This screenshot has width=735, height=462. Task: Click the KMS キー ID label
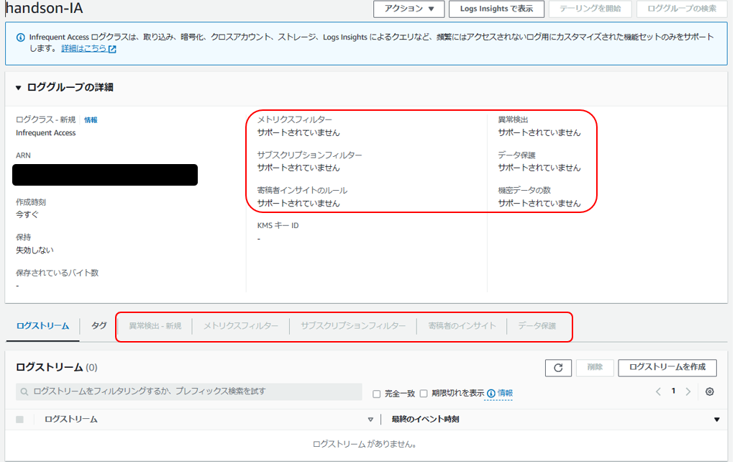pyautogui.click(x=278, y=226)
